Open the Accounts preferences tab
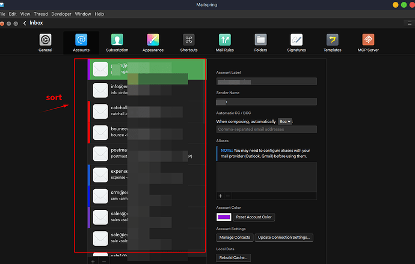The image size is (415, 264). (x=81, y=43)
